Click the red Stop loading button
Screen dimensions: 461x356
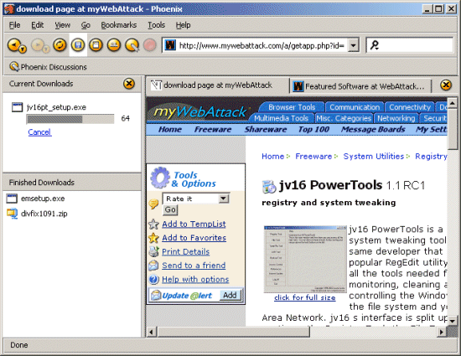[150, 45]
